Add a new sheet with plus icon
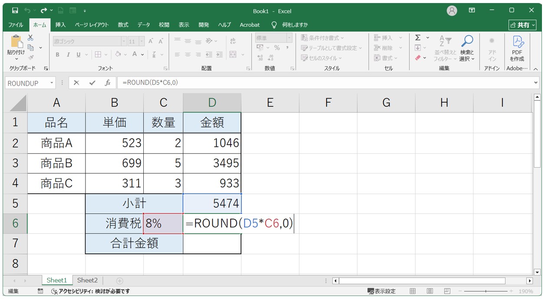The image size is (545, 299). click(119, 281)
